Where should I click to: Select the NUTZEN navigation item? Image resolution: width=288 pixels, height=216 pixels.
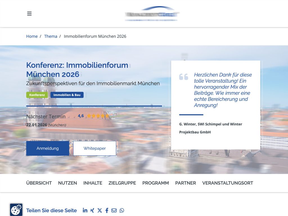click(67, 183)
